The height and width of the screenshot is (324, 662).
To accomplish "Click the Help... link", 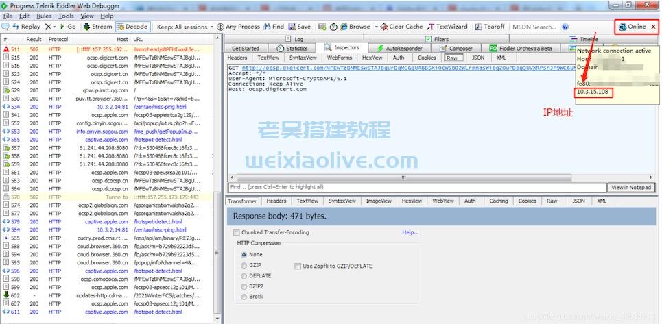I will pos(410,232).
